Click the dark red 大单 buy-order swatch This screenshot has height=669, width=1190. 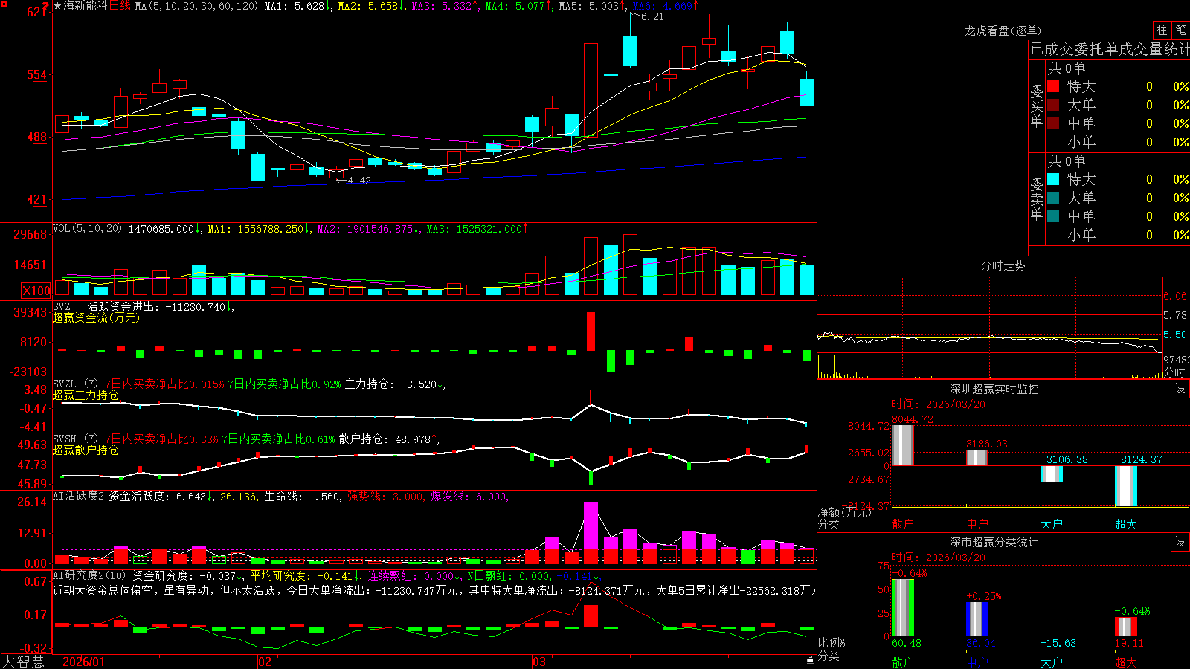(x=1053, y=105)
